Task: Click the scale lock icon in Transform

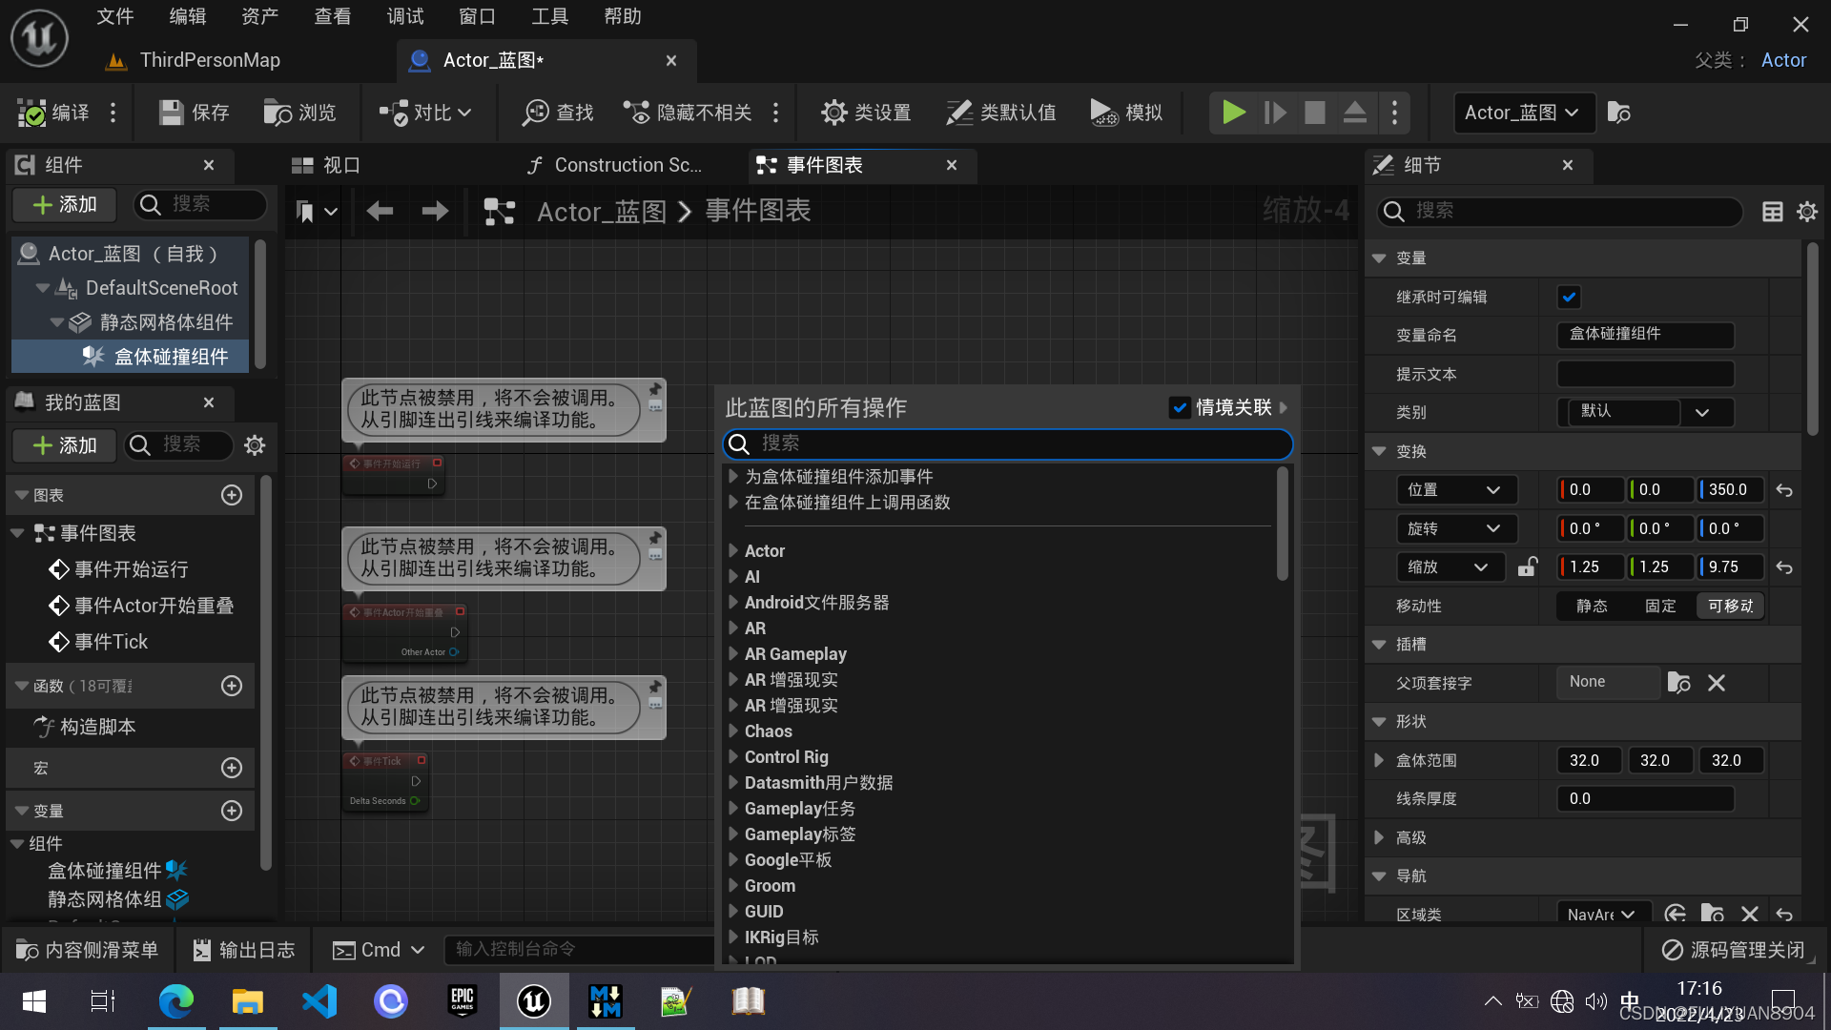Action: [1528, 566]
